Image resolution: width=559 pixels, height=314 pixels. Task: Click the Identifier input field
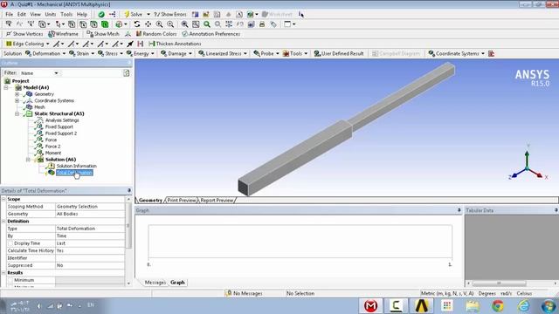[90, 258]
